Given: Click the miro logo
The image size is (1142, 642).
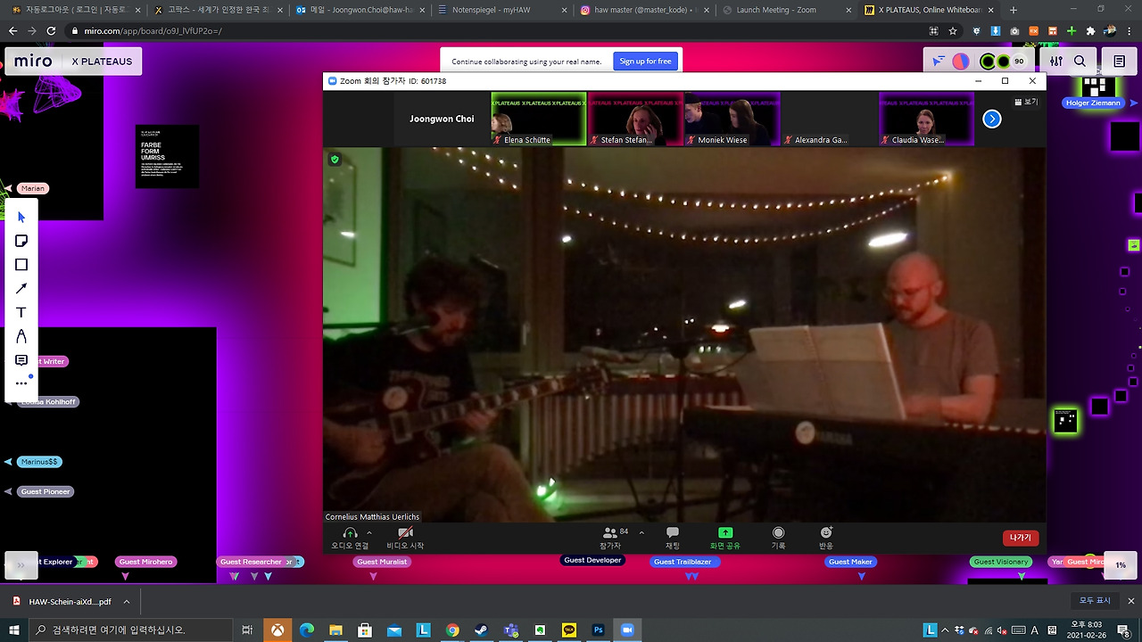Looking at the screenshot, I should [33, 62].
